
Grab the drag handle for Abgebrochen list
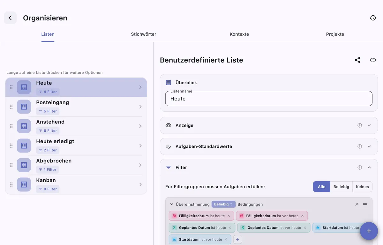11,165
